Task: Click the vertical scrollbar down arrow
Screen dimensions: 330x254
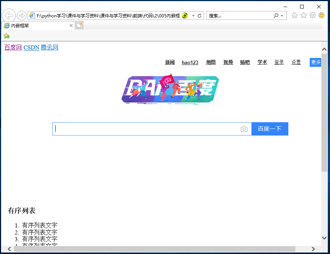Action: [324, 238]
